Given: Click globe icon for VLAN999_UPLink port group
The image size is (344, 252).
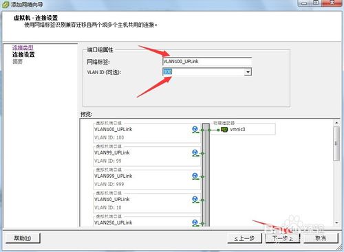Looking at the screenshot, I should (195, 176).
